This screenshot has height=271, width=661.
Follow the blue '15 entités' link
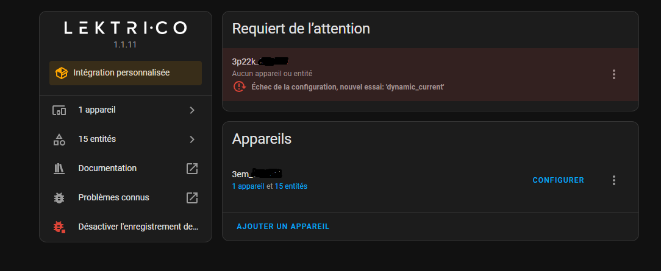click(x=291, y=186)
